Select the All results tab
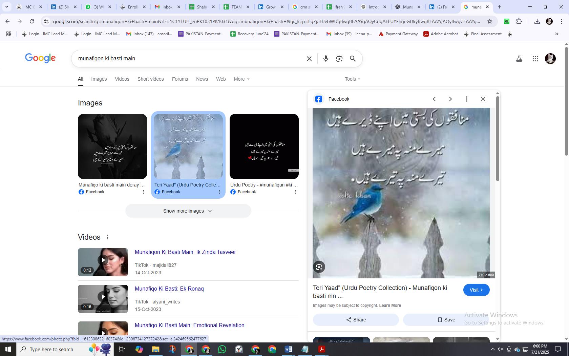The image size is (569, 356). click(x=80, y=79)
